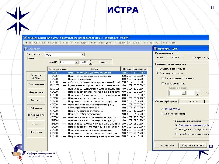Expand the Подразделение combo box

click(x=83, y=55)
